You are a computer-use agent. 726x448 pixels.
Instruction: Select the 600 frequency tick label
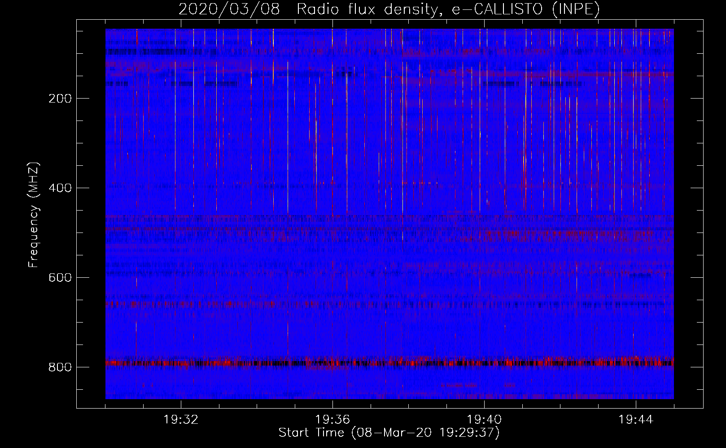coord(60,278)
